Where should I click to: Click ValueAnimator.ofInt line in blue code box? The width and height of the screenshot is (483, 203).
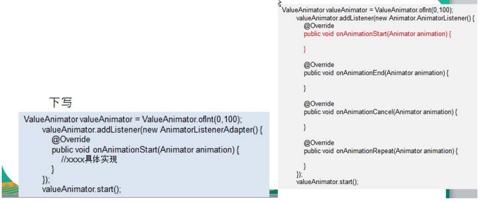[133, 119]
